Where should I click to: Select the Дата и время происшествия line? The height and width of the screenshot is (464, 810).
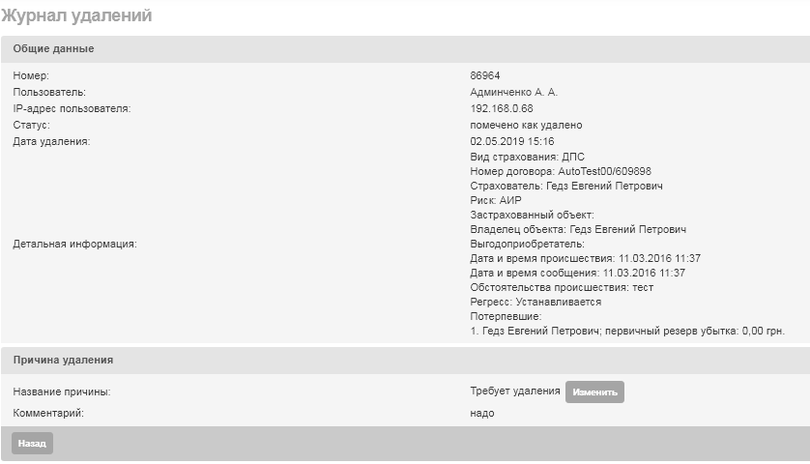[x=586, y=258]
